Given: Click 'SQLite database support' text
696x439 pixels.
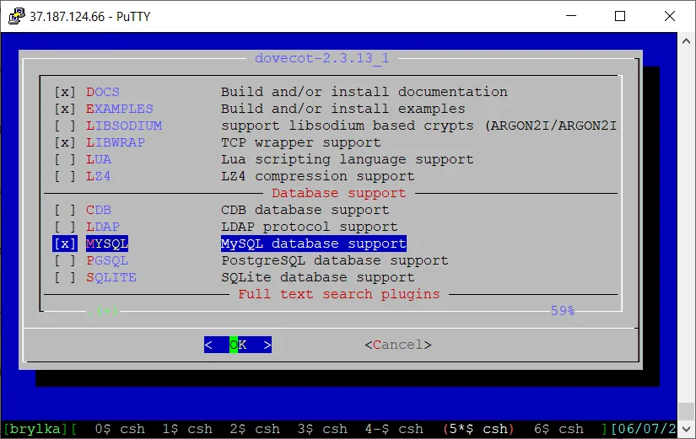Looking at the screenshot, I should (318, 277).
